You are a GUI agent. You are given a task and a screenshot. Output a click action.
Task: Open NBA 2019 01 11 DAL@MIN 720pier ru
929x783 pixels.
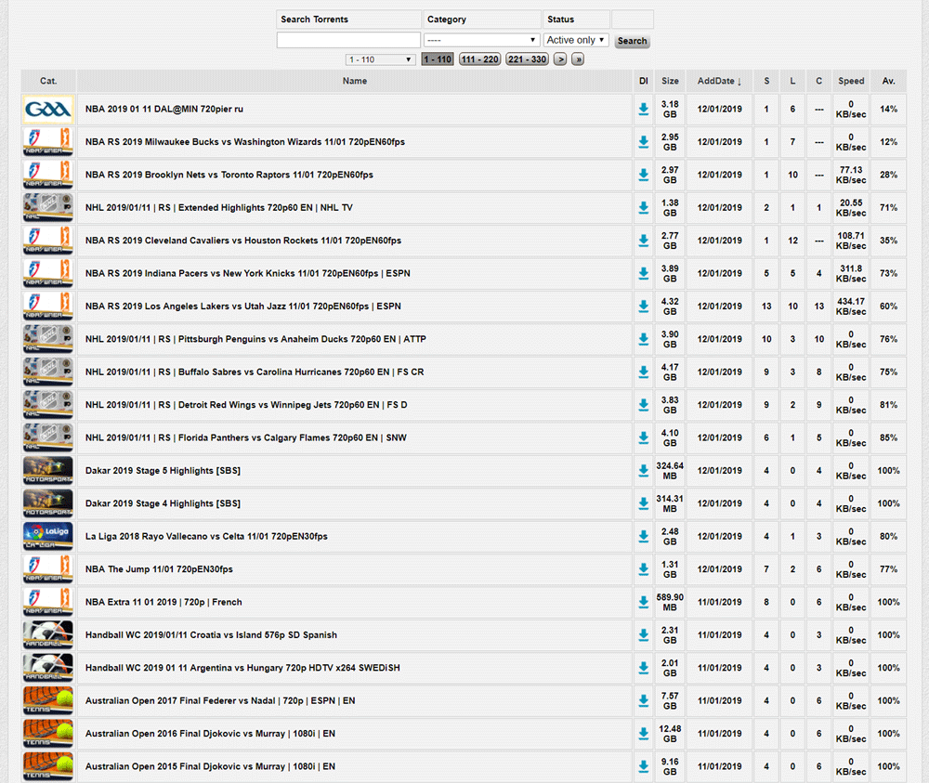164,109
